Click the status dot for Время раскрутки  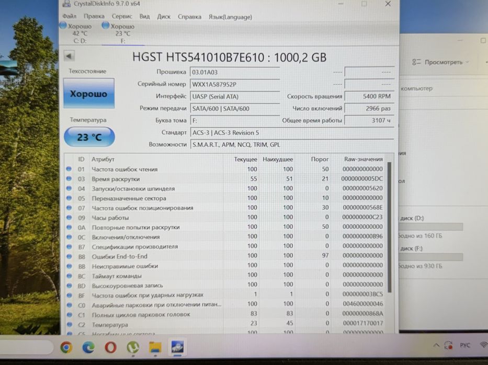(69, 179)
